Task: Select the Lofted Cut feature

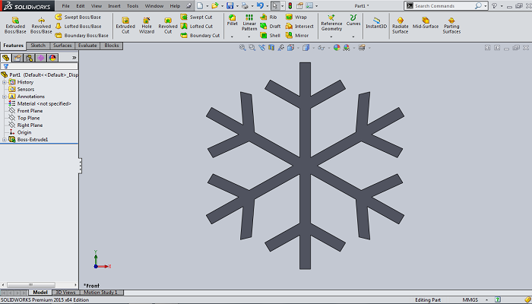Action: pyautogui.click(x=196, y=26)
